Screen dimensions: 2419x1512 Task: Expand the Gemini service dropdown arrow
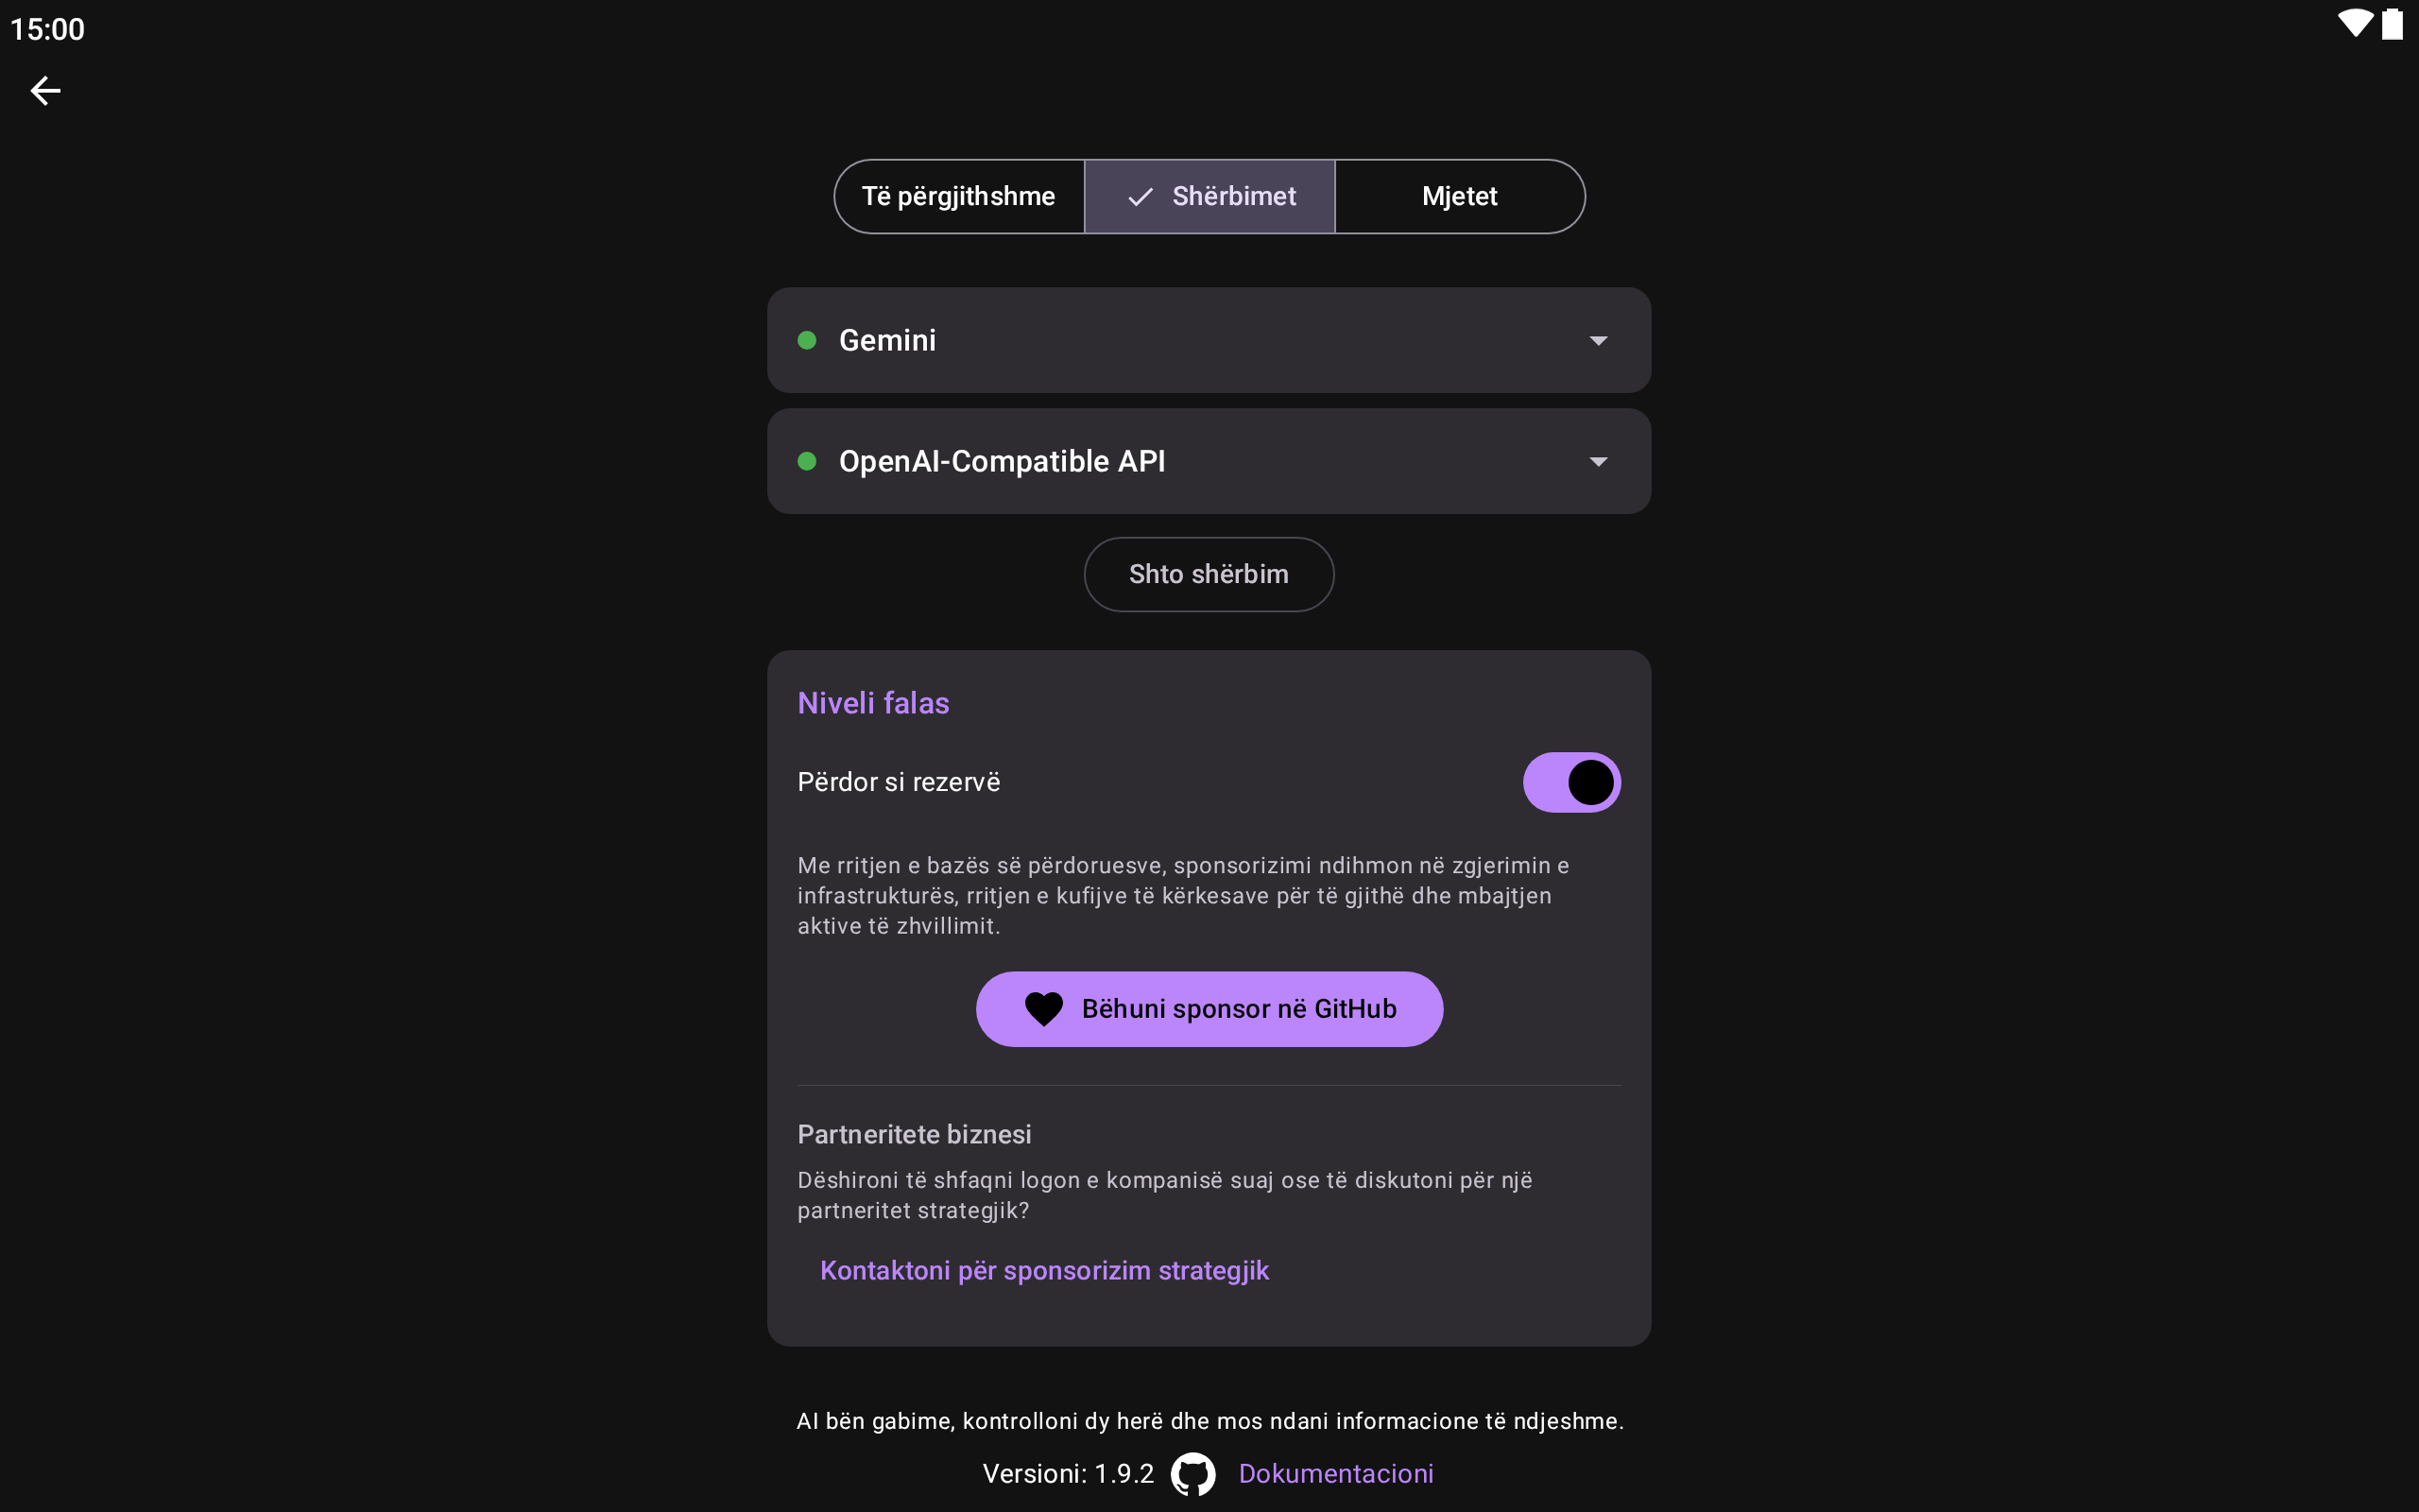[x=1597, y=341]
